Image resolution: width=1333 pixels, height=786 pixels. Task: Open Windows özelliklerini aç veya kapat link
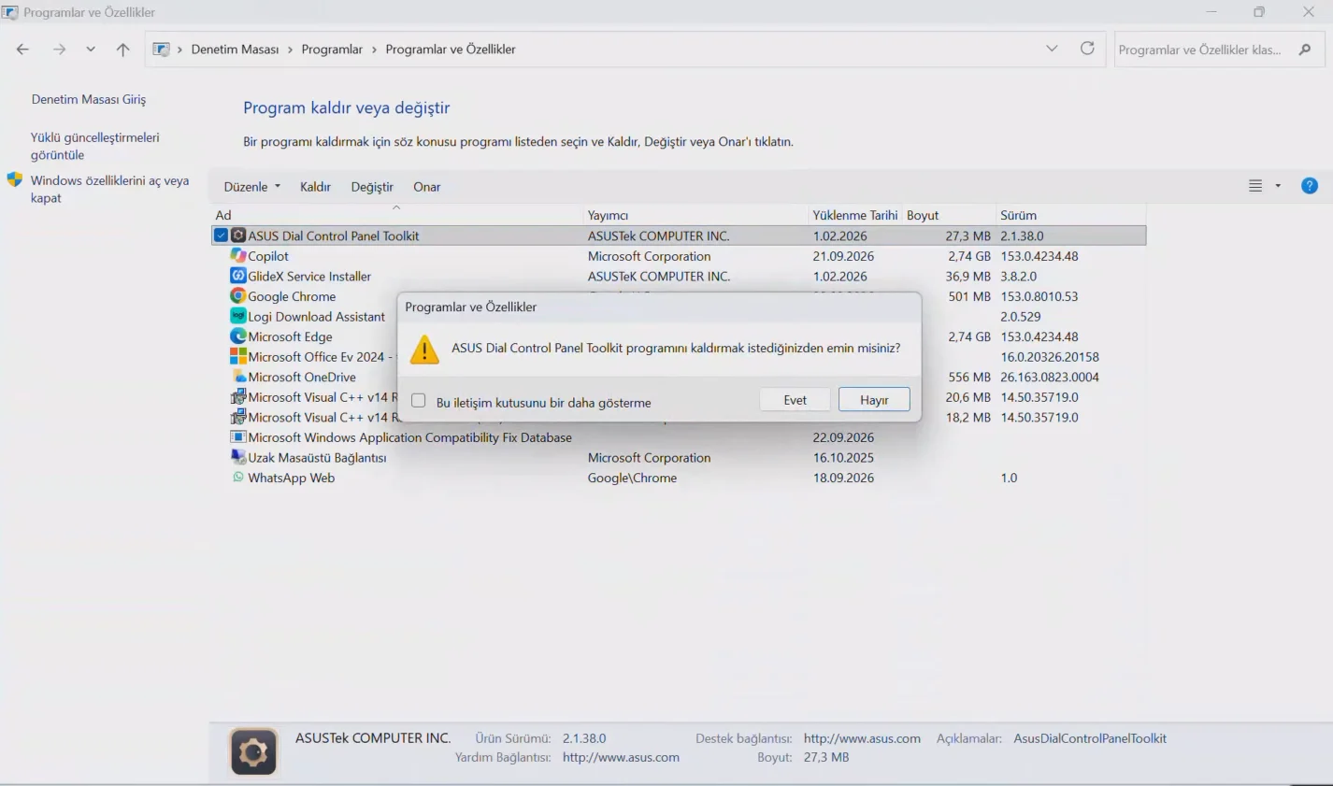pyautogui.click(x=109, y=189)
